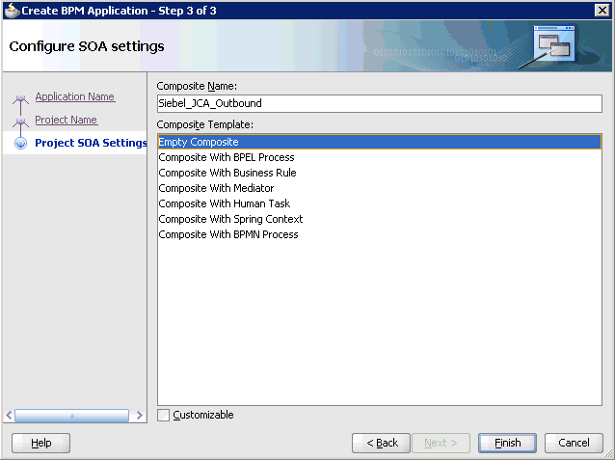Focus the Composite Name input field
The width and height of the screenshot is (615, 460).
point(379,103)
